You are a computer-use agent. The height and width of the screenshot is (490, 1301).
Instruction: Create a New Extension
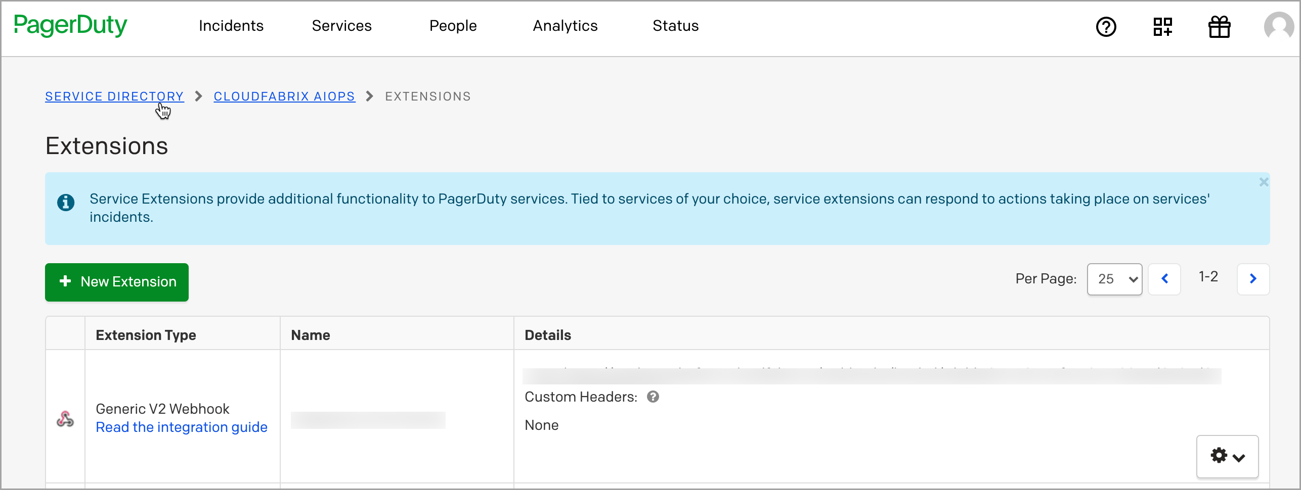(x=117, y=282)
